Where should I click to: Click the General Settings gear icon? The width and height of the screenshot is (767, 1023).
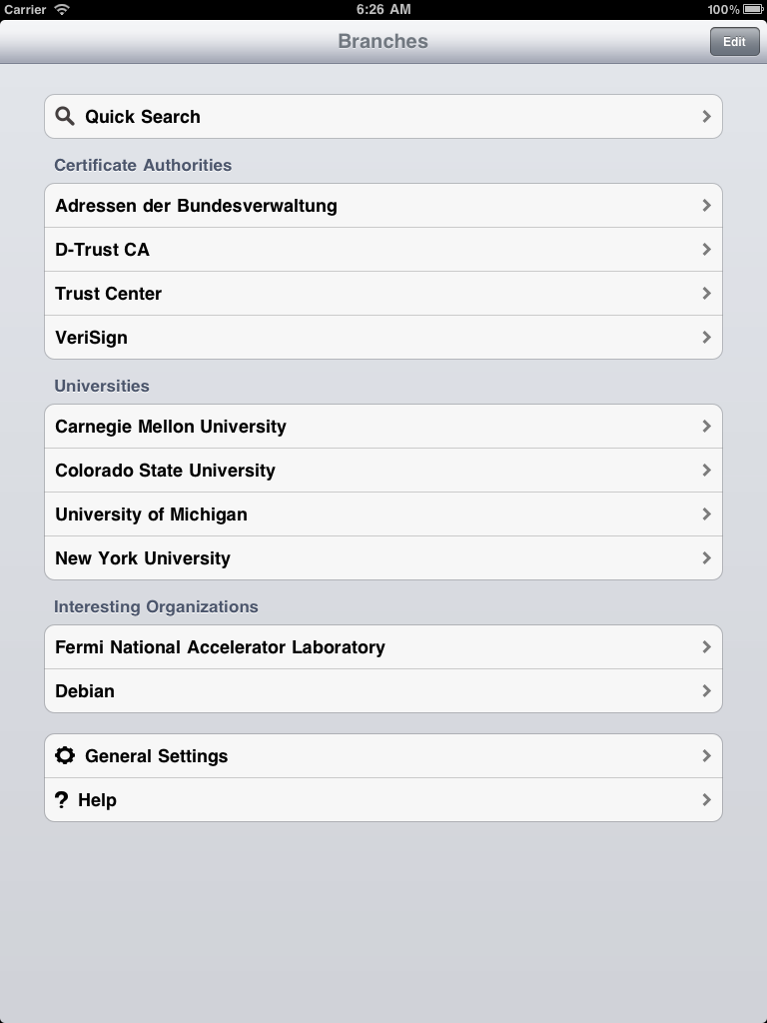pos(65,755)
